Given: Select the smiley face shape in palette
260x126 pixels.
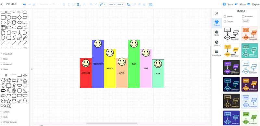Looking at the screenshot, I should coord(3,101).
